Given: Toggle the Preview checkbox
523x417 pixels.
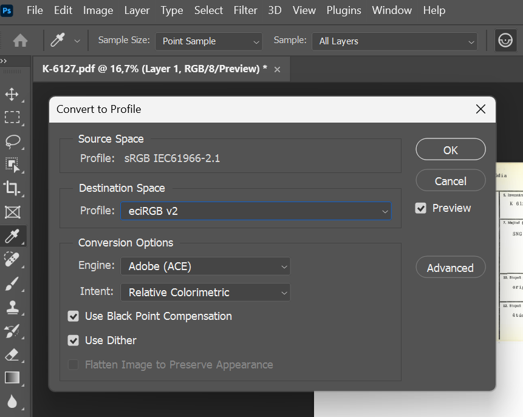Looking at the screenshot, I should click(x=420, y=208).
